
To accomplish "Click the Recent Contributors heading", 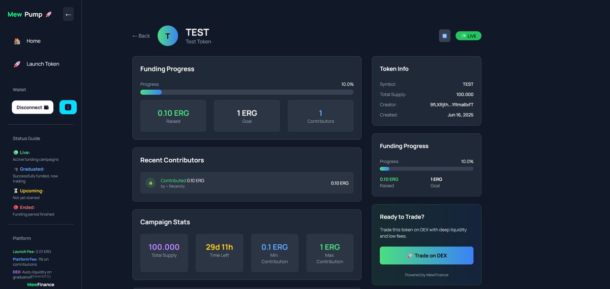I will [x=172, y=160].
